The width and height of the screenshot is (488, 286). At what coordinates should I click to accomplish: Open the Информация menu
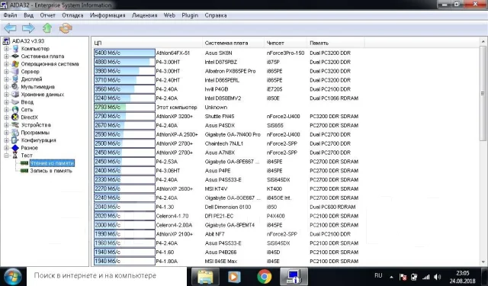click(x=108, y=15)
